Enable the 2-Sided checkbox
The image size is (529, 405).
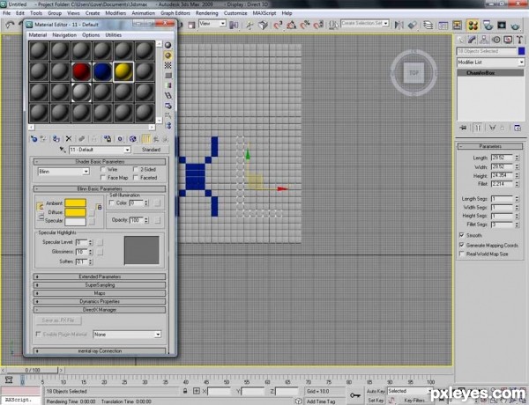[x=136, y=169]
